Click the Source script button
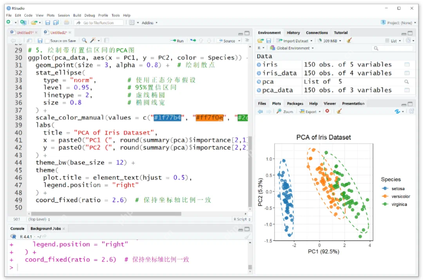423x280 pixels. (227, 41)
